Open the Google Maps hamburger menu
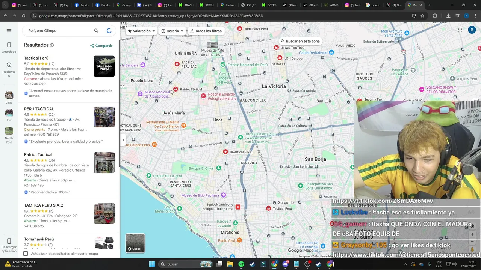The width and height of the screenshot is (481, 270). pos(9,31)
